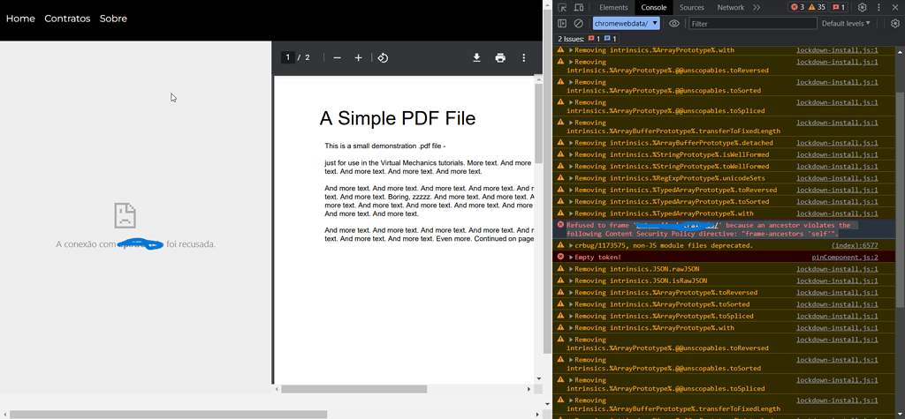Open the Default levels dropdown
Viewport: 905px width, 419px height.
[x=846, y=24]
